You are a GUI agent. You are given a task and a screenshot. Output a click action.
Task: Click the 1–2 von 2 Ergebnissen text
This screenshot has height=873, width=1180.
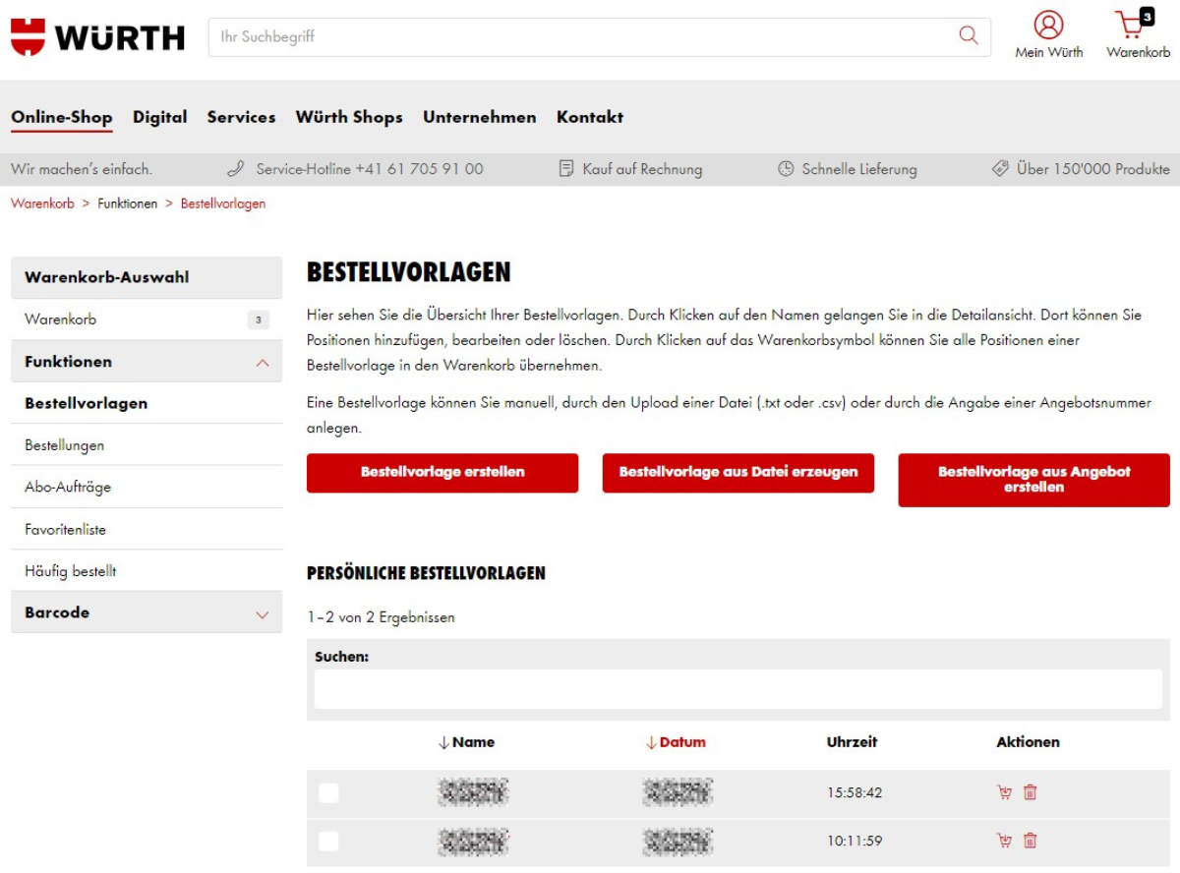pyautogui.click(x=382, y=618)
